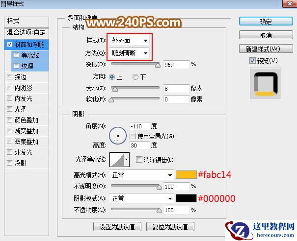This screenshot has width=297, height=241.
Task: Enable the 光泽 checkbox
Action: coord(9,109)
